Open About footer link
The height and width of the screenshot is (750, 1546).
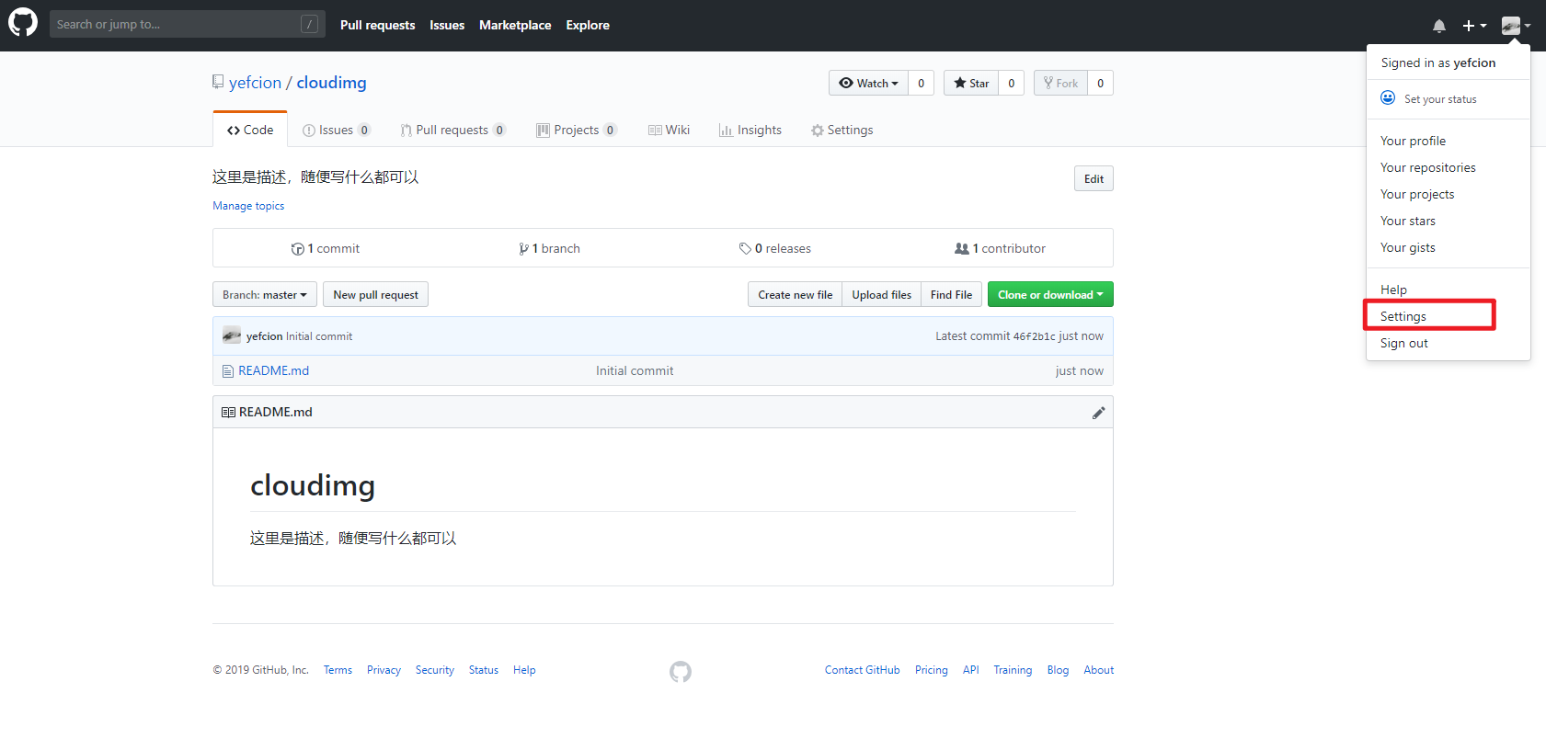click(1099, 670)
